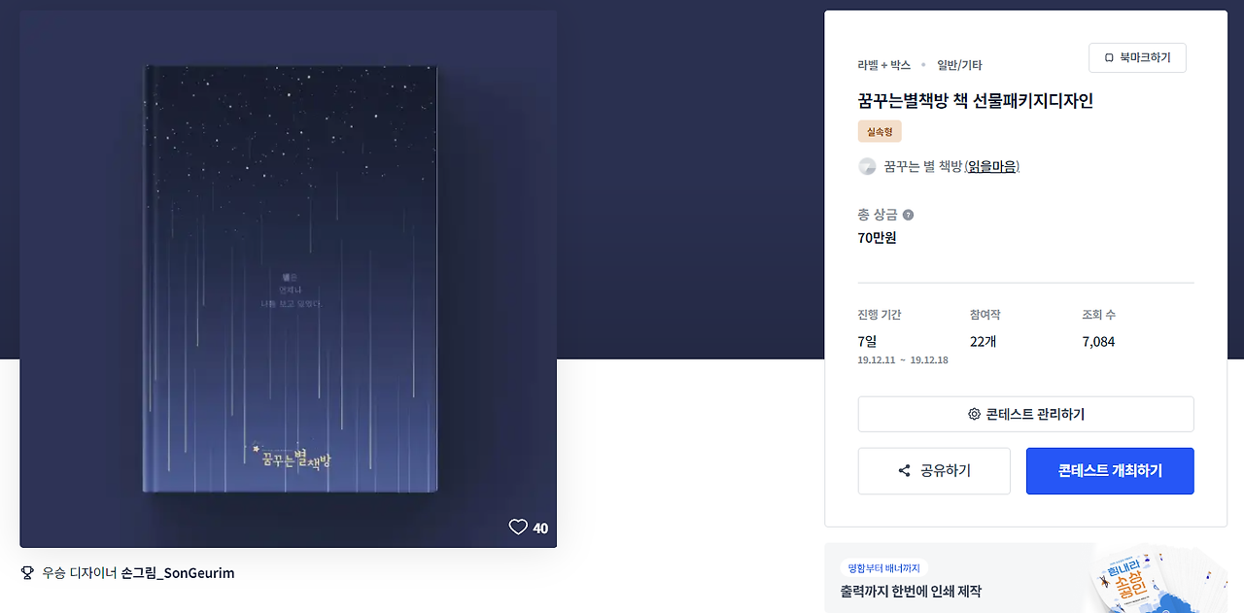This screenshot has height=613, width=1244.
Task: Select the 일반/기타 category link
Action: (959, 65)
